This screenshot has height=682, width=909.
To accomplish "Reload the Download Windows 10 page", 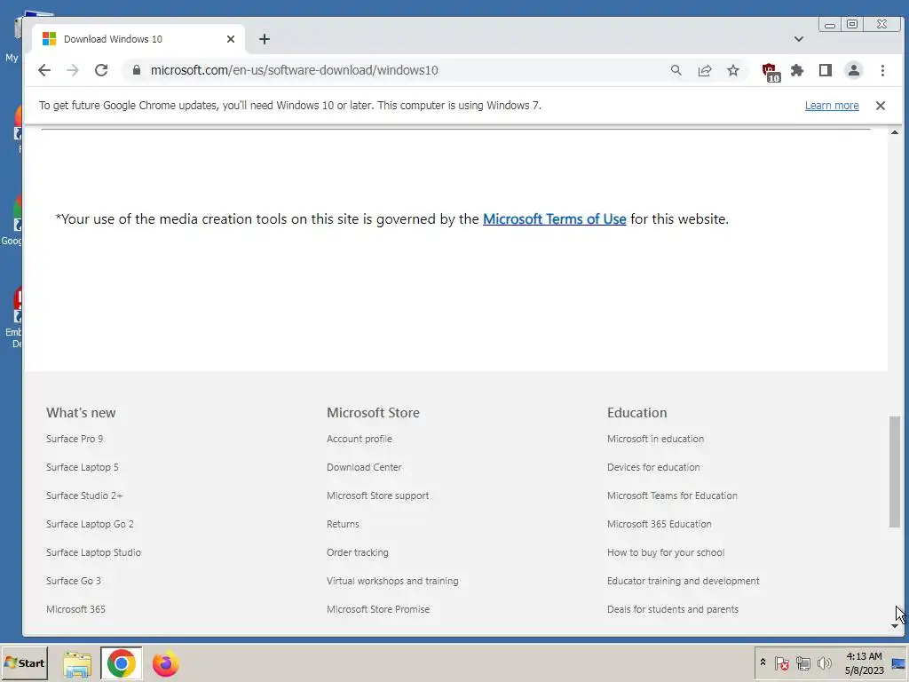I will [101, 70].
